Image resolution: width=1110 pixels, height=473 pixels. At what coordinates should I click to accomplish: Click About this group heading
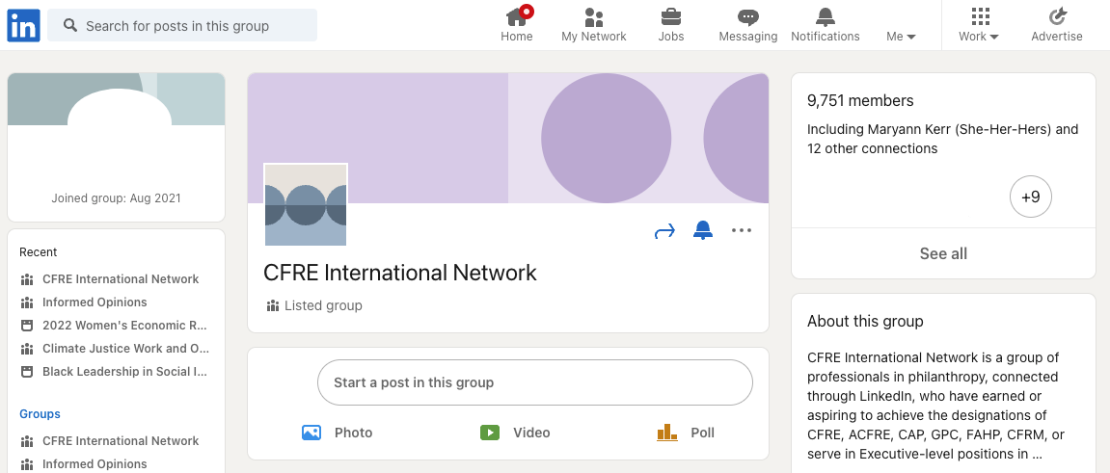[x=865, y=322]
